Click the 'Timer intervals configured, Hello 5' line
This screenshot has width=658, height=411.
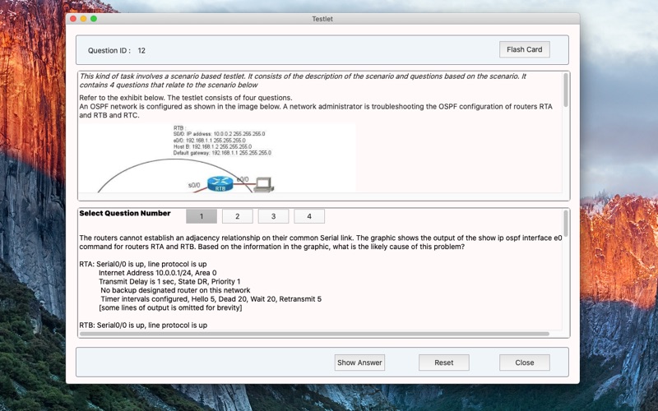[211, 299]
